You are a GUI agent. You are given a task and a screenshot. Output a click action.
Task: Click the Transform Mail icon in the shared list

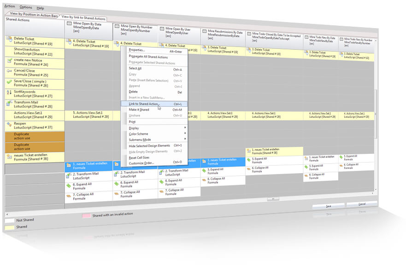tap(9, 103)
